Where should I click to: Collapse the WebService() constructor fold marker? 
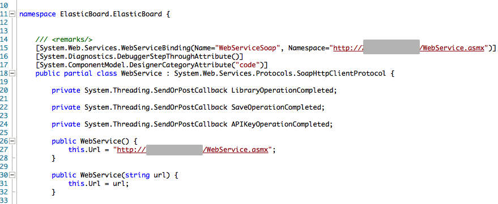point(12,141)
